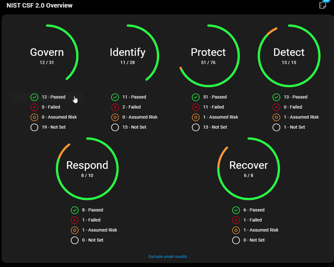Click Identify red Failed X icon
The height and width of the screenshot is (267, 334).
[115, 107]
